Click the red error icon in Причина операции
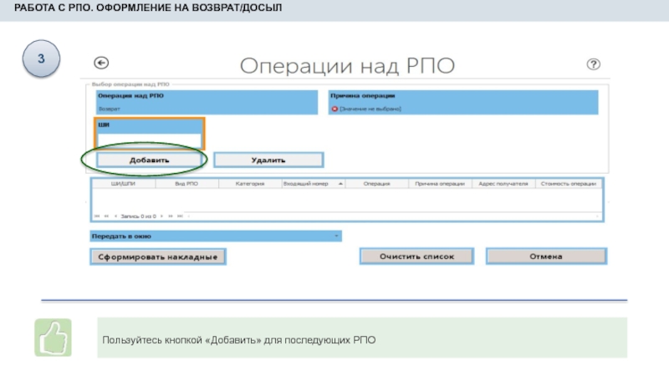Screen dimensions: 669x376 [334, 109]
